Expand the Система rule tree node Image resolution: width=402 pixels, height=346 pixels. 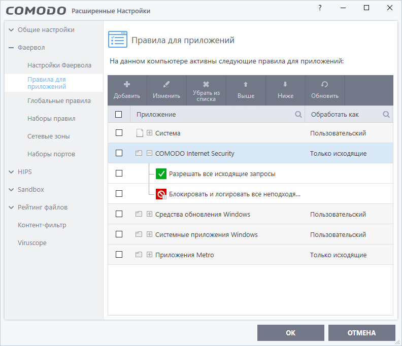(x=149, y=133)
